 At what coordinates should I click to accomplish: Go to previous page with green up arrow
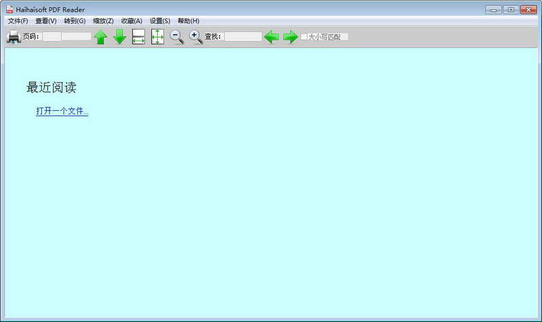100,37
